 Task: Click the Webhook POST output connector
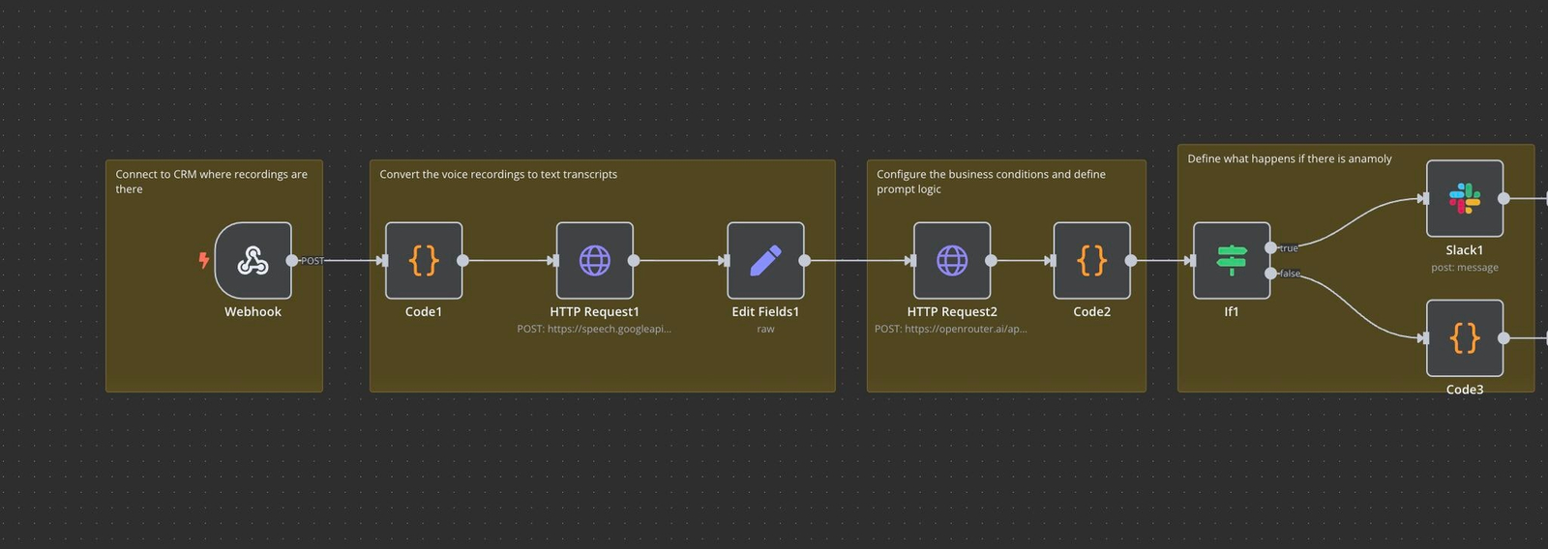point(292,260)
